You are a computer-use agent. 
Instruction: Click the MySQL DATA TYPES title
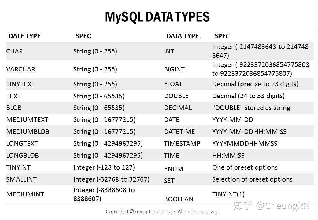(x=157, y=17)
